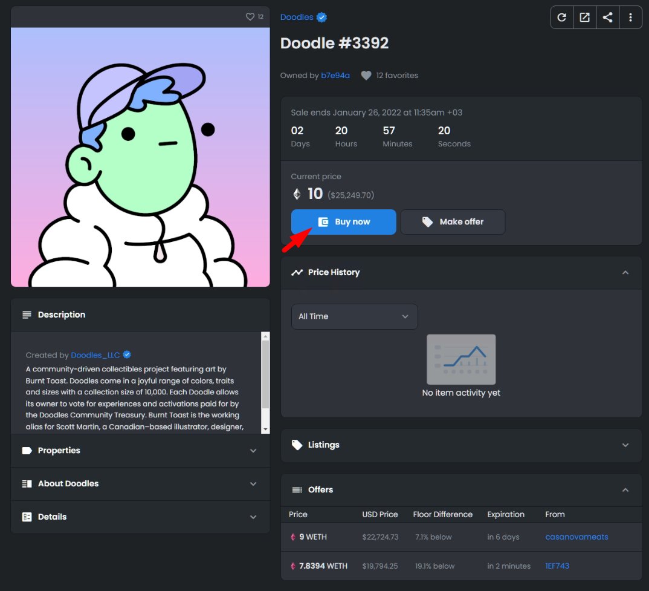Screen dimensions: 649x591
Task: Click the 7.8394 WETH offer price
Action: 323,566
